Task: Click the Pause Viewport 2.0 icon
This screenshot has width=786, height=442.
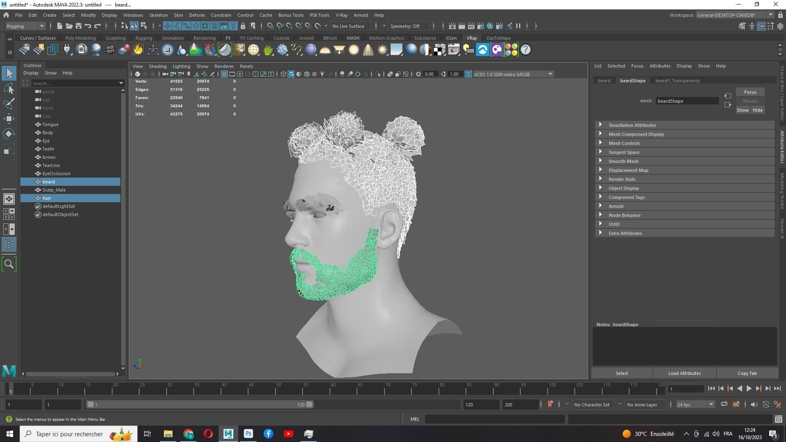Action: 518,26
